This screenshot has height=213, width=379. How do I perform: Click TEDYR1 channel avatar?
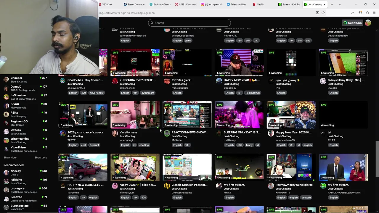(x=62, y=133)
